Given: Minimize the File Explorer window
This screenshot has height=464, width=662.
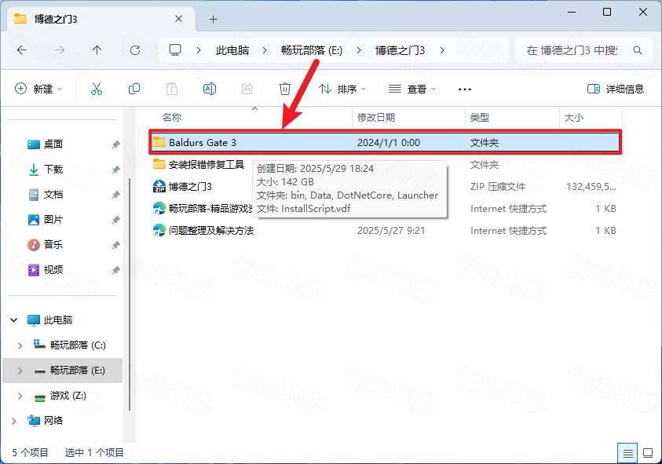Looking at the screenshot, I should [x=571, y=13].
